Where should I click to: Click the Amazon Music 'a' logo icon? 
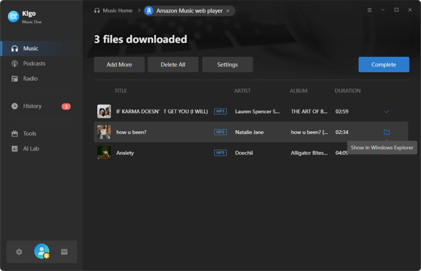(x=149, y=11)
